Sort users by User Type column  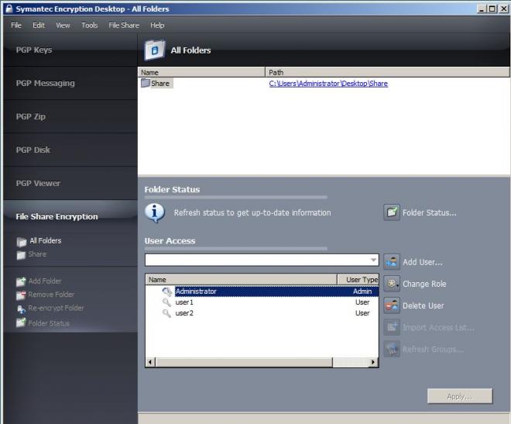(x=358, y=280)
